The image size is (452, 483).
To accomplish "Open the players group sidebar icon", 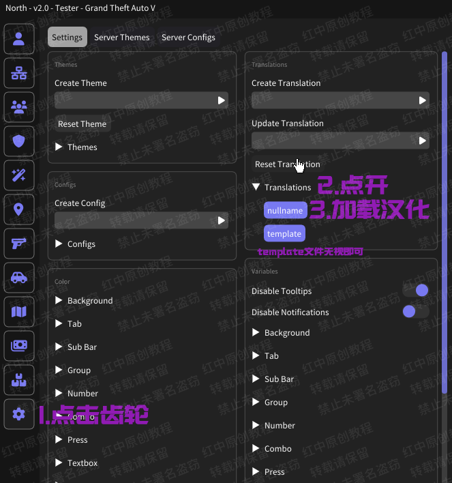I will pyautogui.click(x=18, y=106).
